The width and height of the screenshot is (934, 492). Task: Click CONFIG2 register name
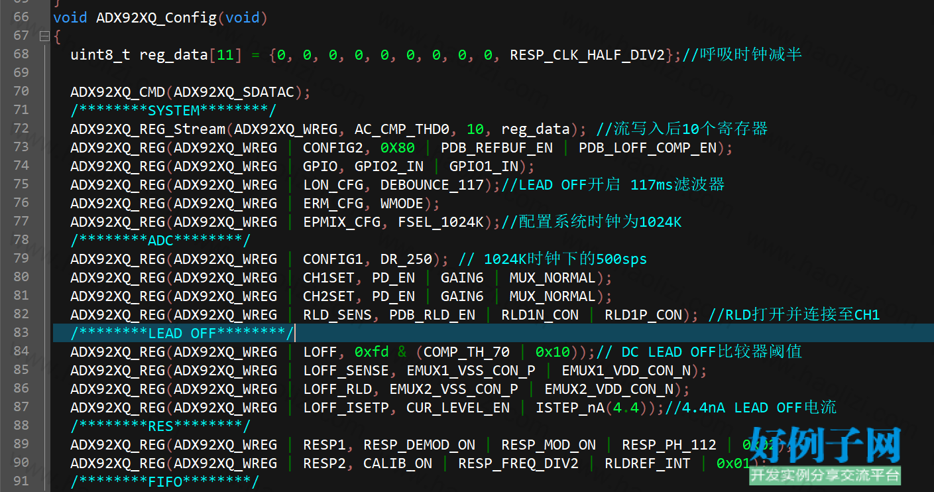[x=333, y=147]
